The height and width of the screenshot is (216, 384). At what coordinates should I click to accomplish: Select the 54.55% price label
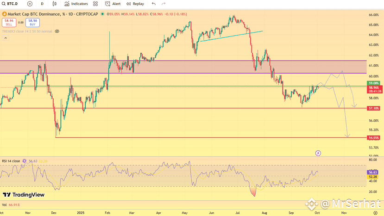pyautogui.click(x=373, y=138)
